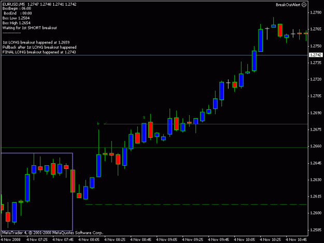The height and width of the screenshot is (243, 324).
Task: Click the '4 Nov 2008' date label on time axis
Action: pos(11,239)
